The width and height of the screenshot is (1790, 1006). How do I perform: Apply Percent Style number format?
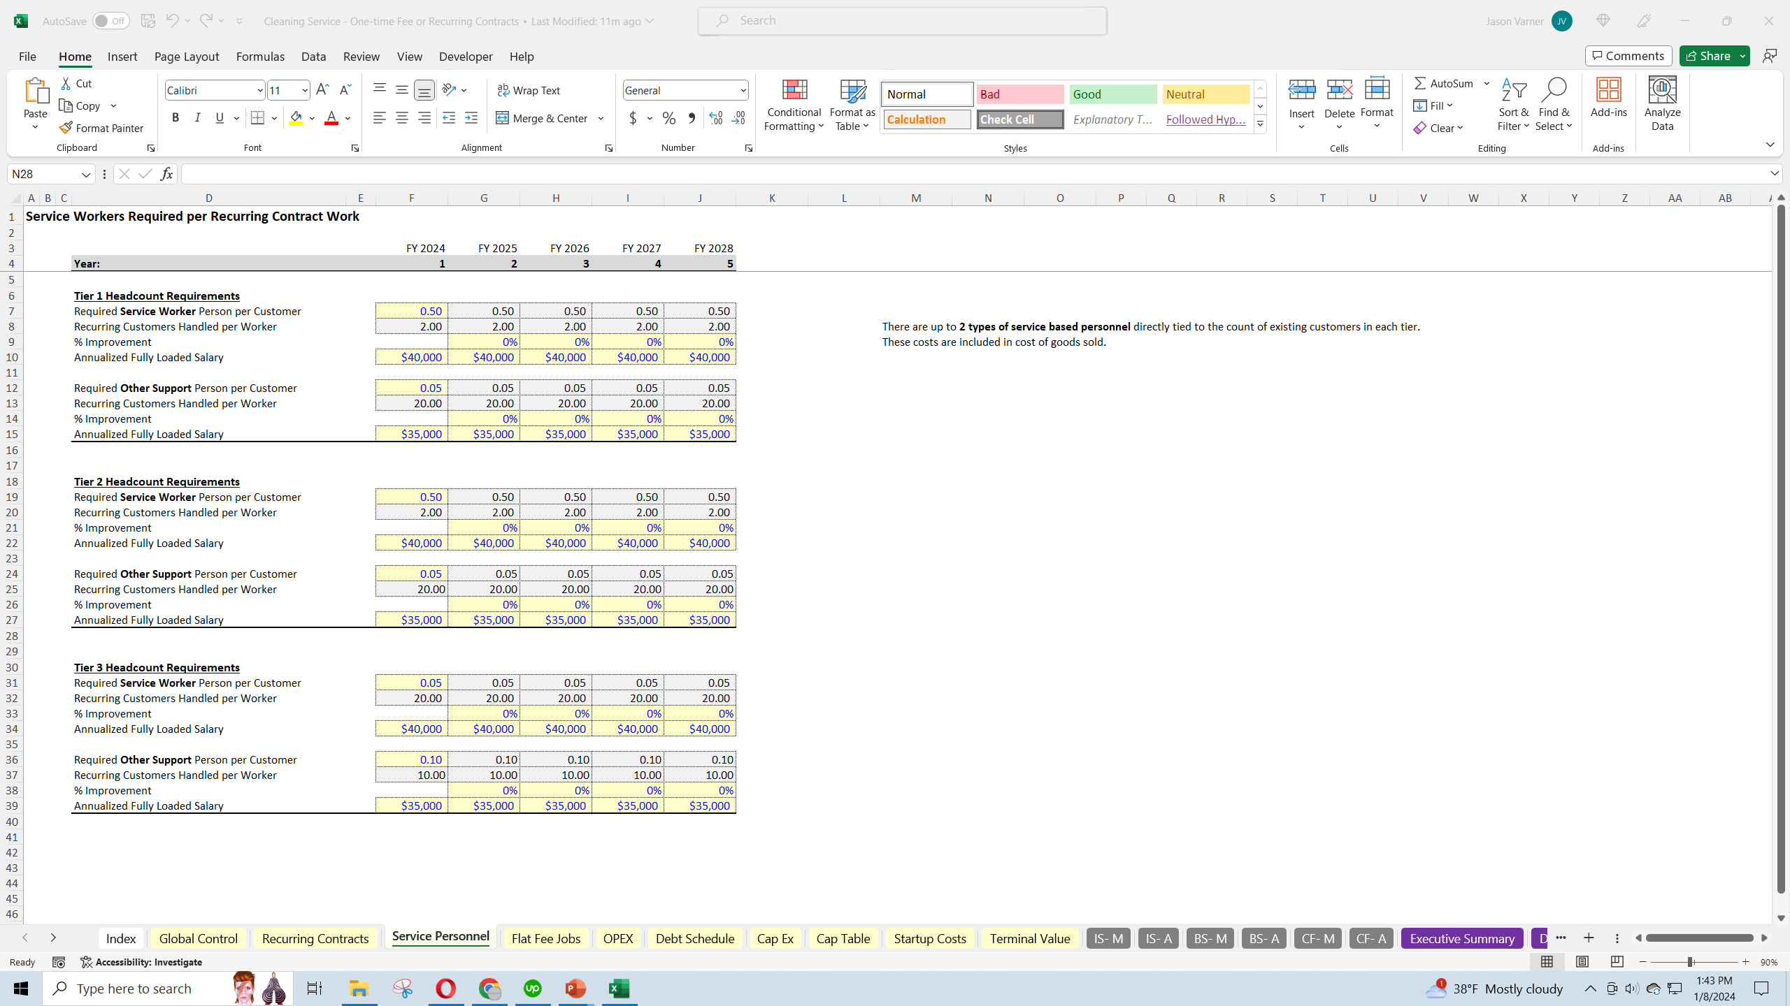click(669, 118)
